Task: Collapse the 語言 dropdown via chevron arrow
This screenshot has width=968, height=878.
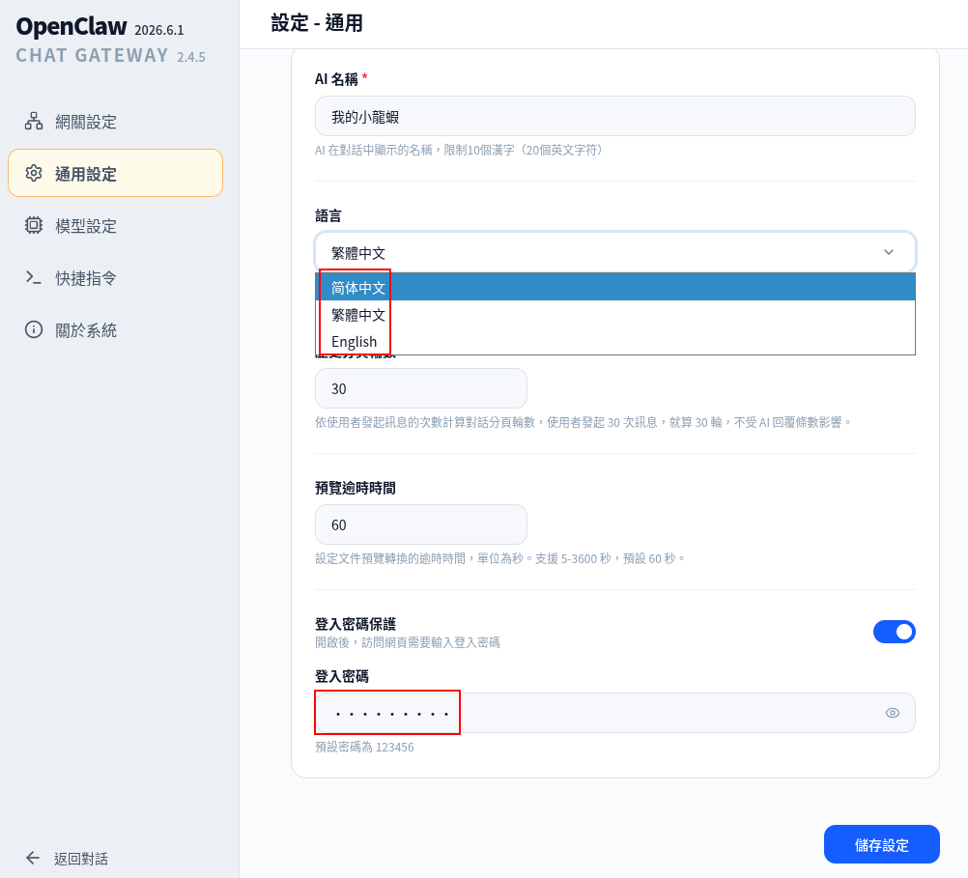Action: coord(889,252)
